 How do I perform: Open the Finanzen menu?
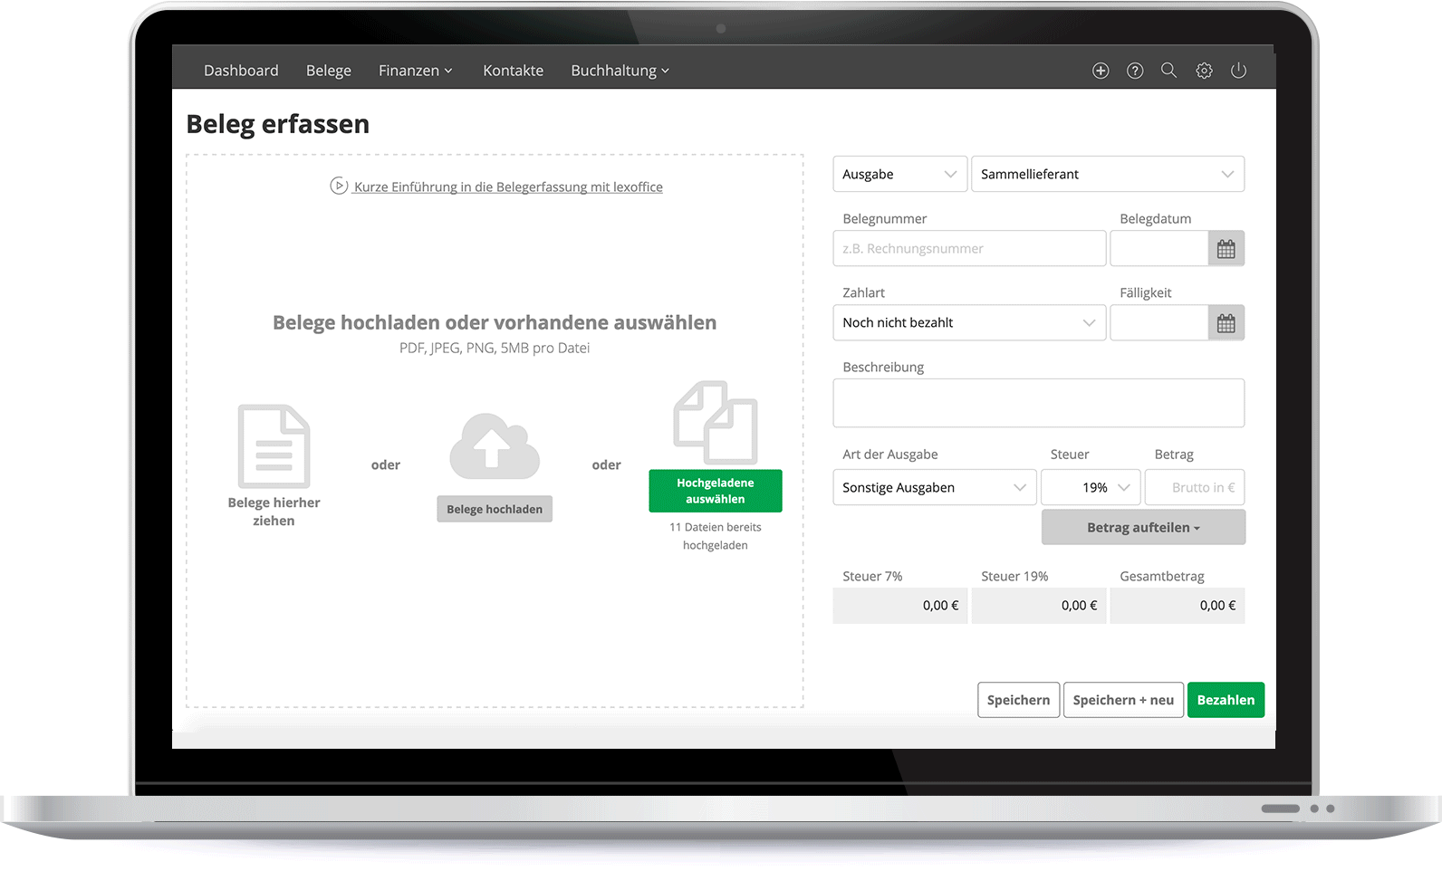(415, 71)
